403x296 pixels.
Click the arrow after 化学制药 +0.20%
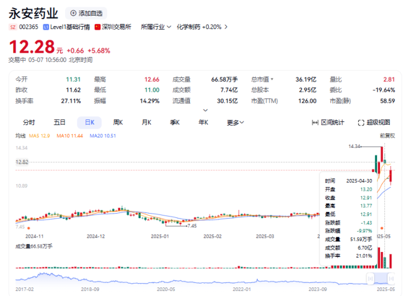[x=226, y=27]
